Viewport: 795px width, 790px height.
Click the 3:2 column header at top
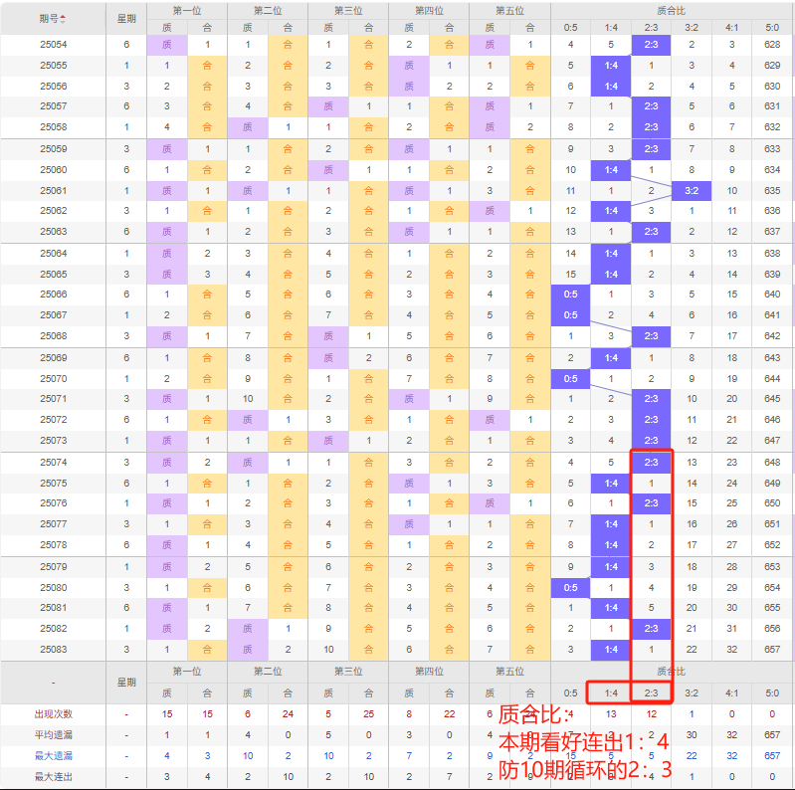[692, 27]
